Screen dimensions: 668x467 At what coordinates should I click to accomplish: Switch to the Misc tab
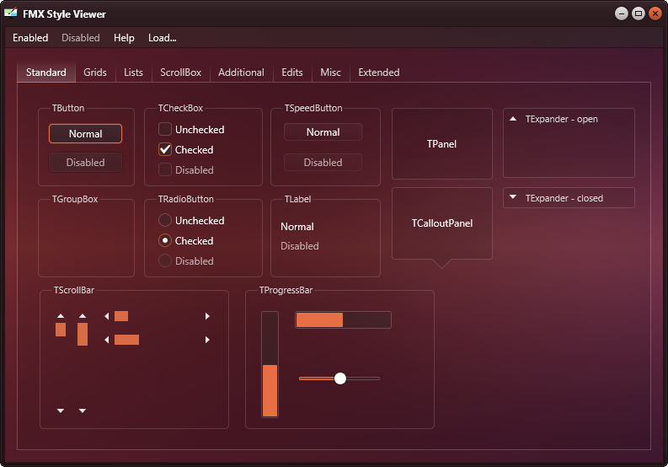tap(330, 72)
